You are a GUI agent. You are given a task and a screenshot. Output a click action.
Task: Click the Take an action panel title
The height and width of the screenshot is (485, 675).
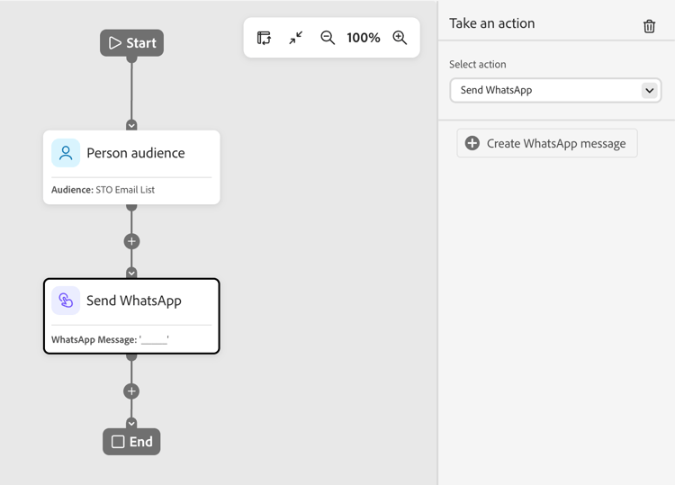[x=492, y=23]
